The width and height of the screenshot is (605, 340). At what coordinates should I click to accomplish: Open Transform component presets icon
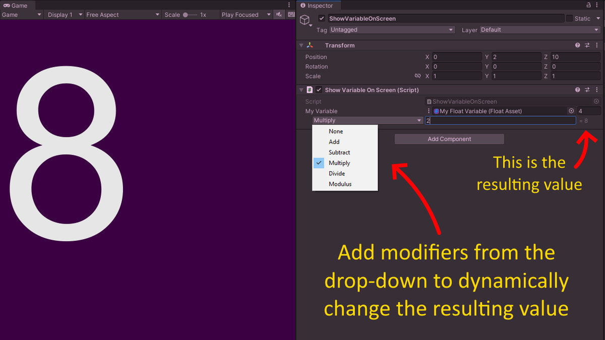coord(587,45)
